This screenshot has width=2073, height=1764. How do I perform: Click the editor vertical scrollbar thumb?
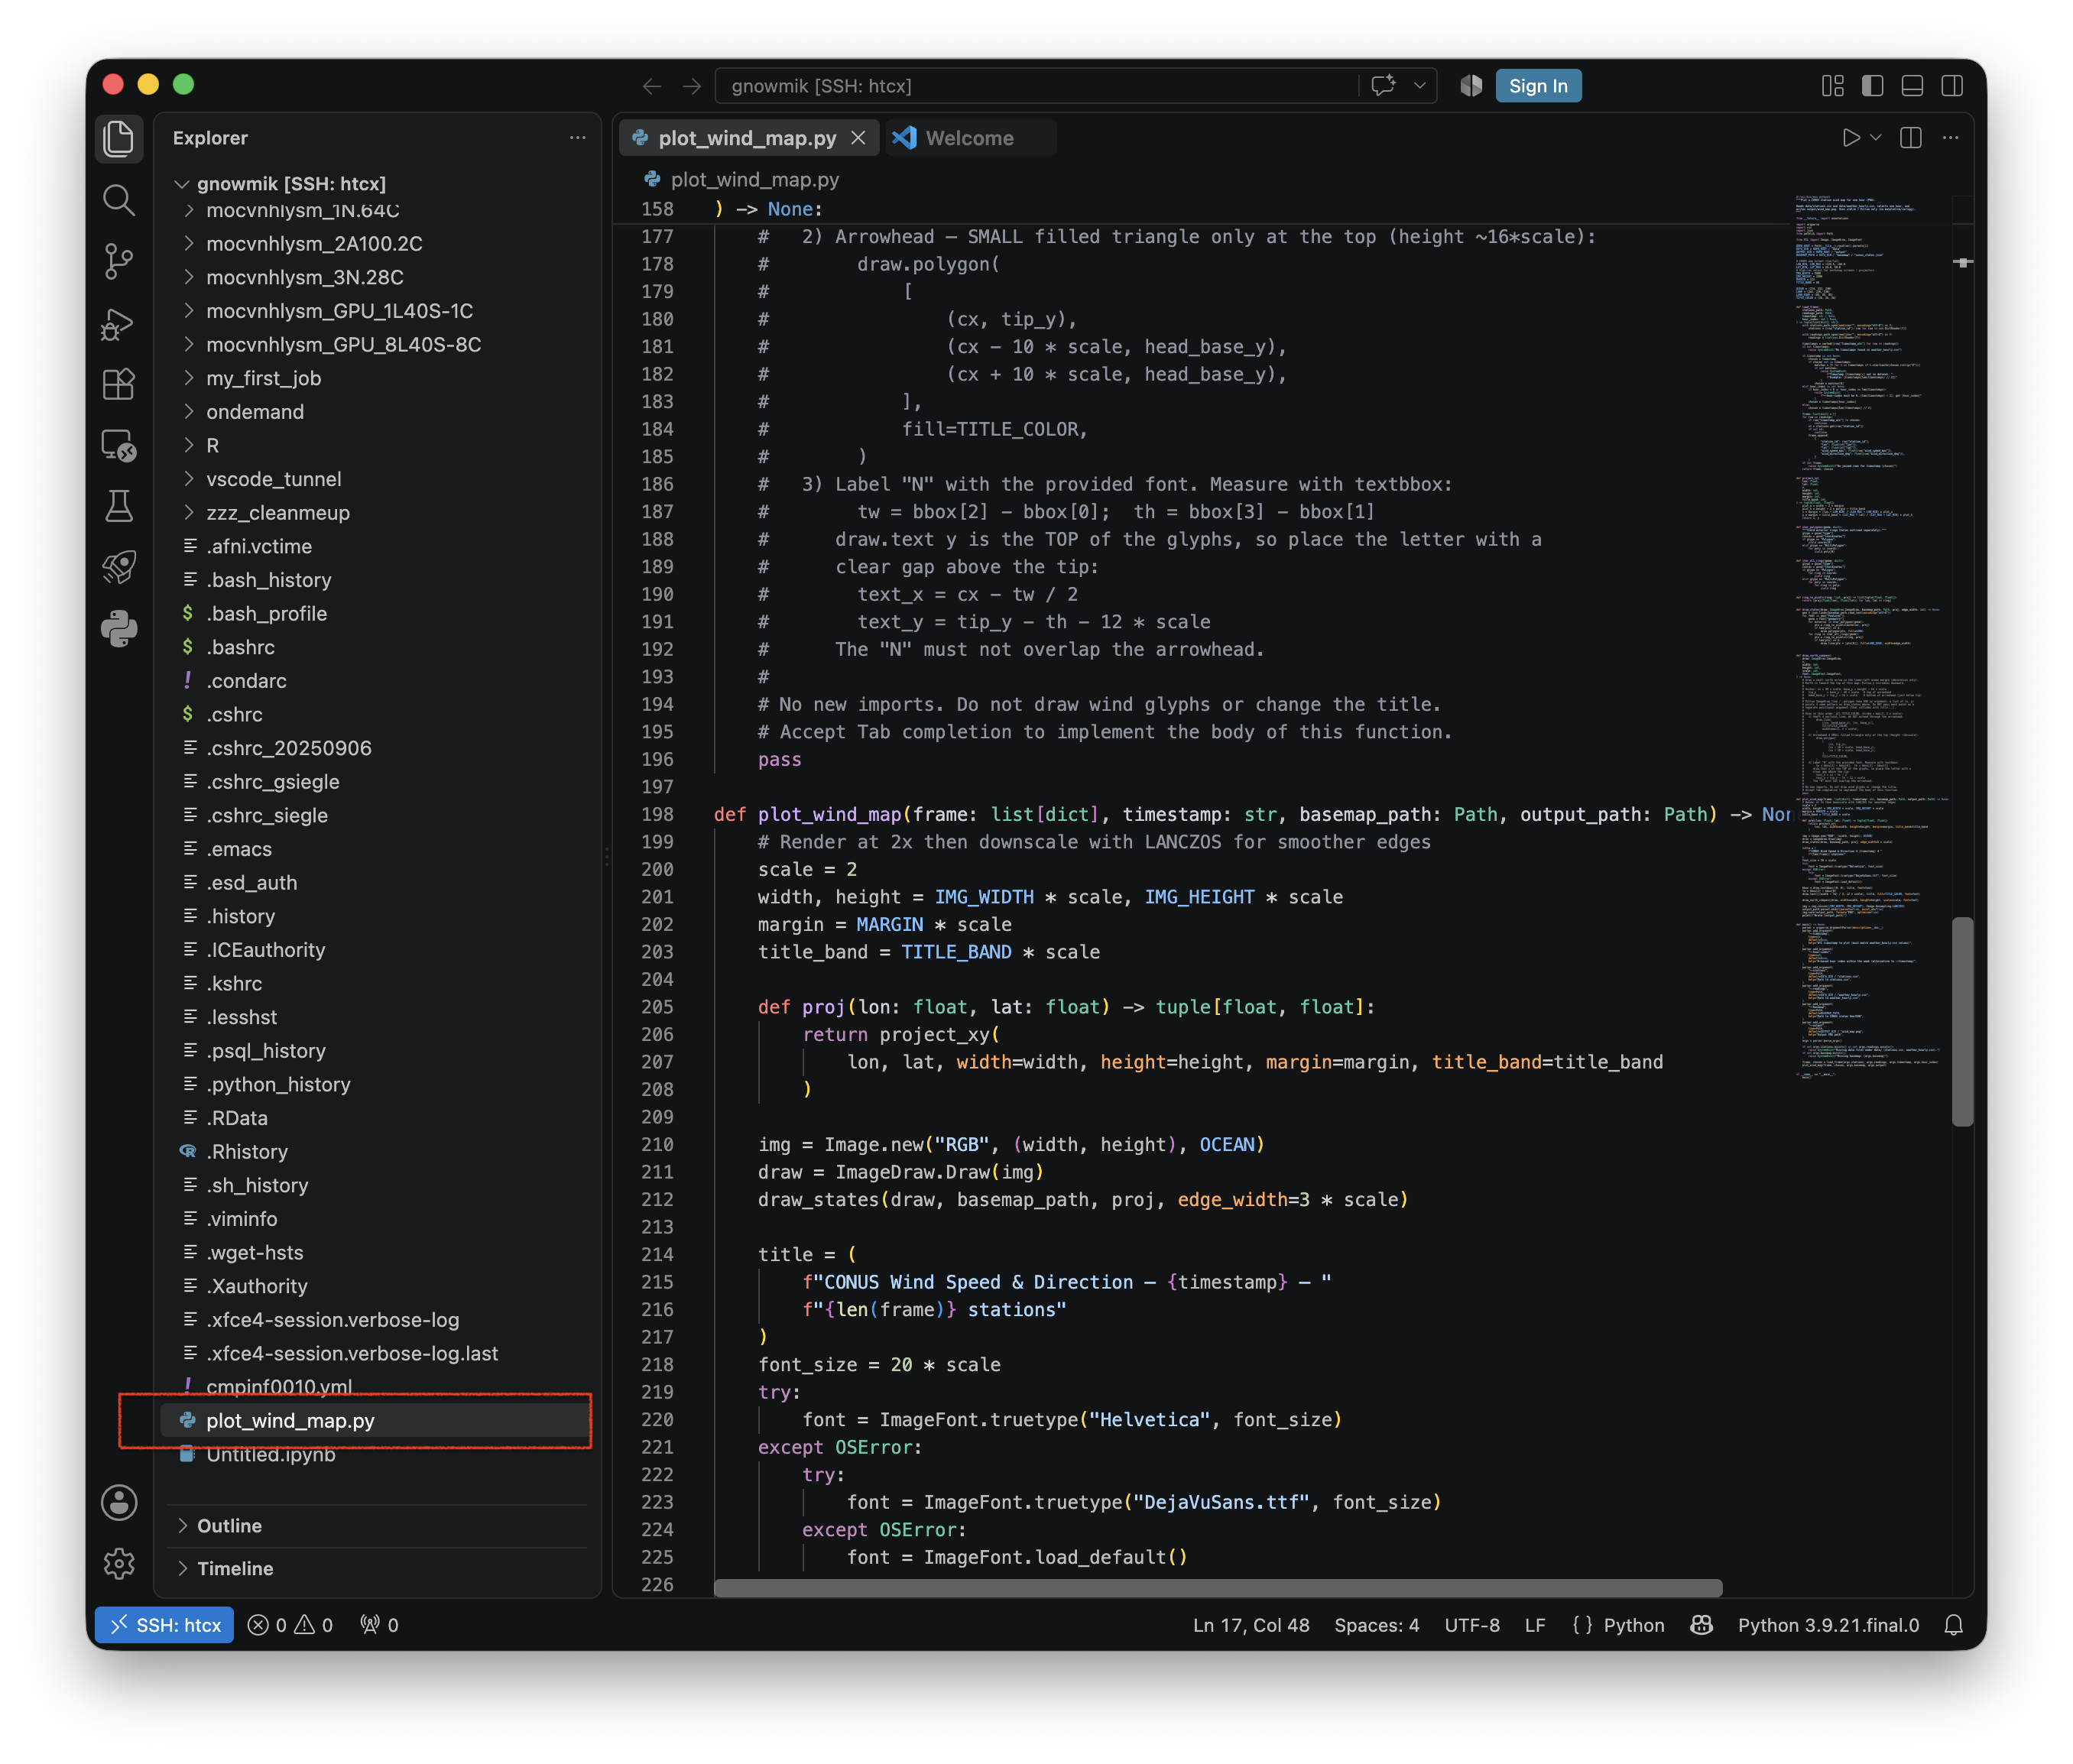pyautogui.click(x=1962, y=1021)
